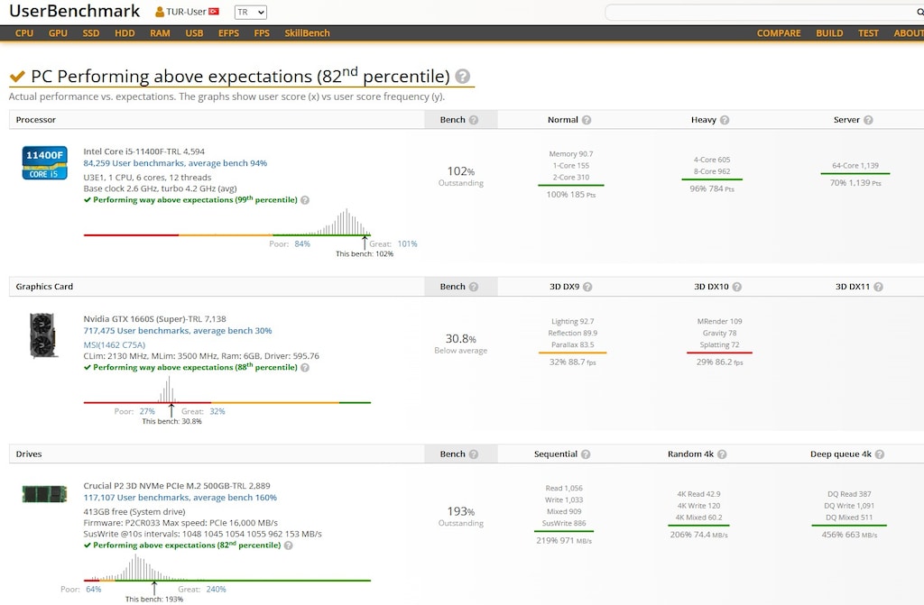The image size is (924, 605).
Task: Click the help icon beside Deep queue 4k
Action: point(880,454)
